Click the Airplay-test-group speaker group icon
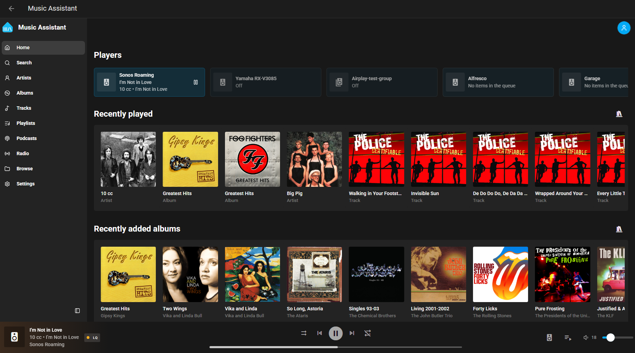This screenshot has width=635, height=353. tap(339, 82)
